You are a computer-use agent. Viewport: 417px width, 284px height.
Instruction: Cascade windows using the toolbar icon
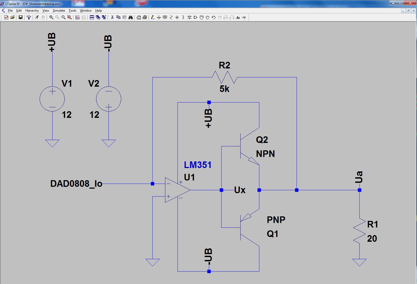[98, 17]
